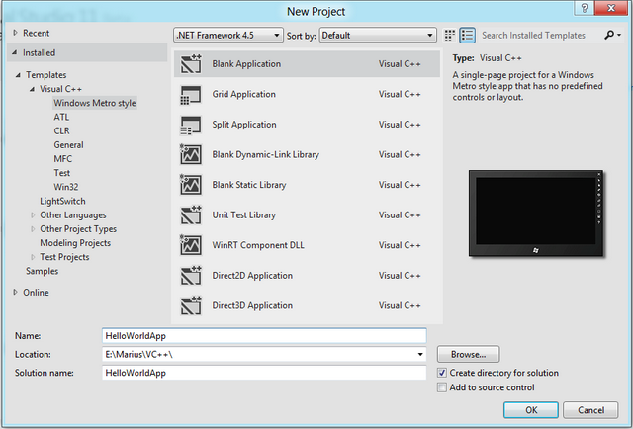The image size is (633, 429).
Task: Expand the Other Languages node
Action: point(33,215)
